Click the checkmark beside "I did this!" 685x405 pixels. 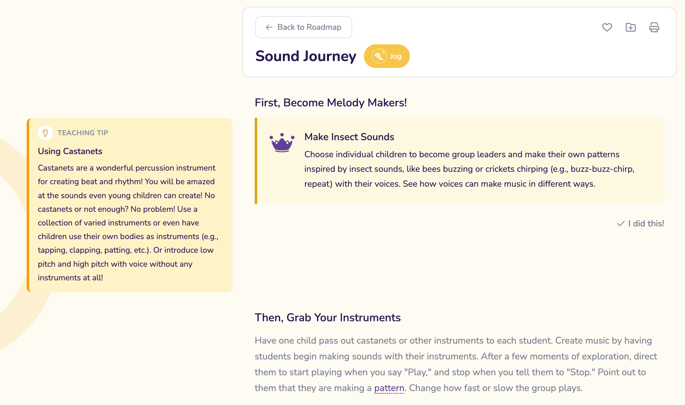[x=620, y=224]
